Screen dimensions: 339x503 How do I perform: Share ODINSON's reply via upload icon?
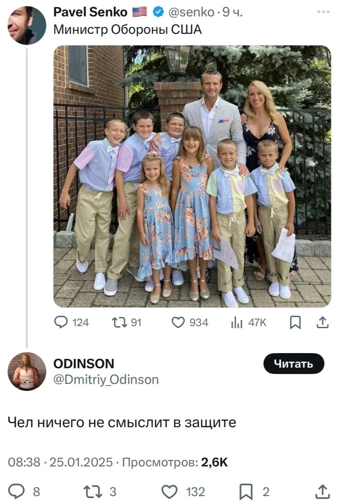tap(322, 491)
